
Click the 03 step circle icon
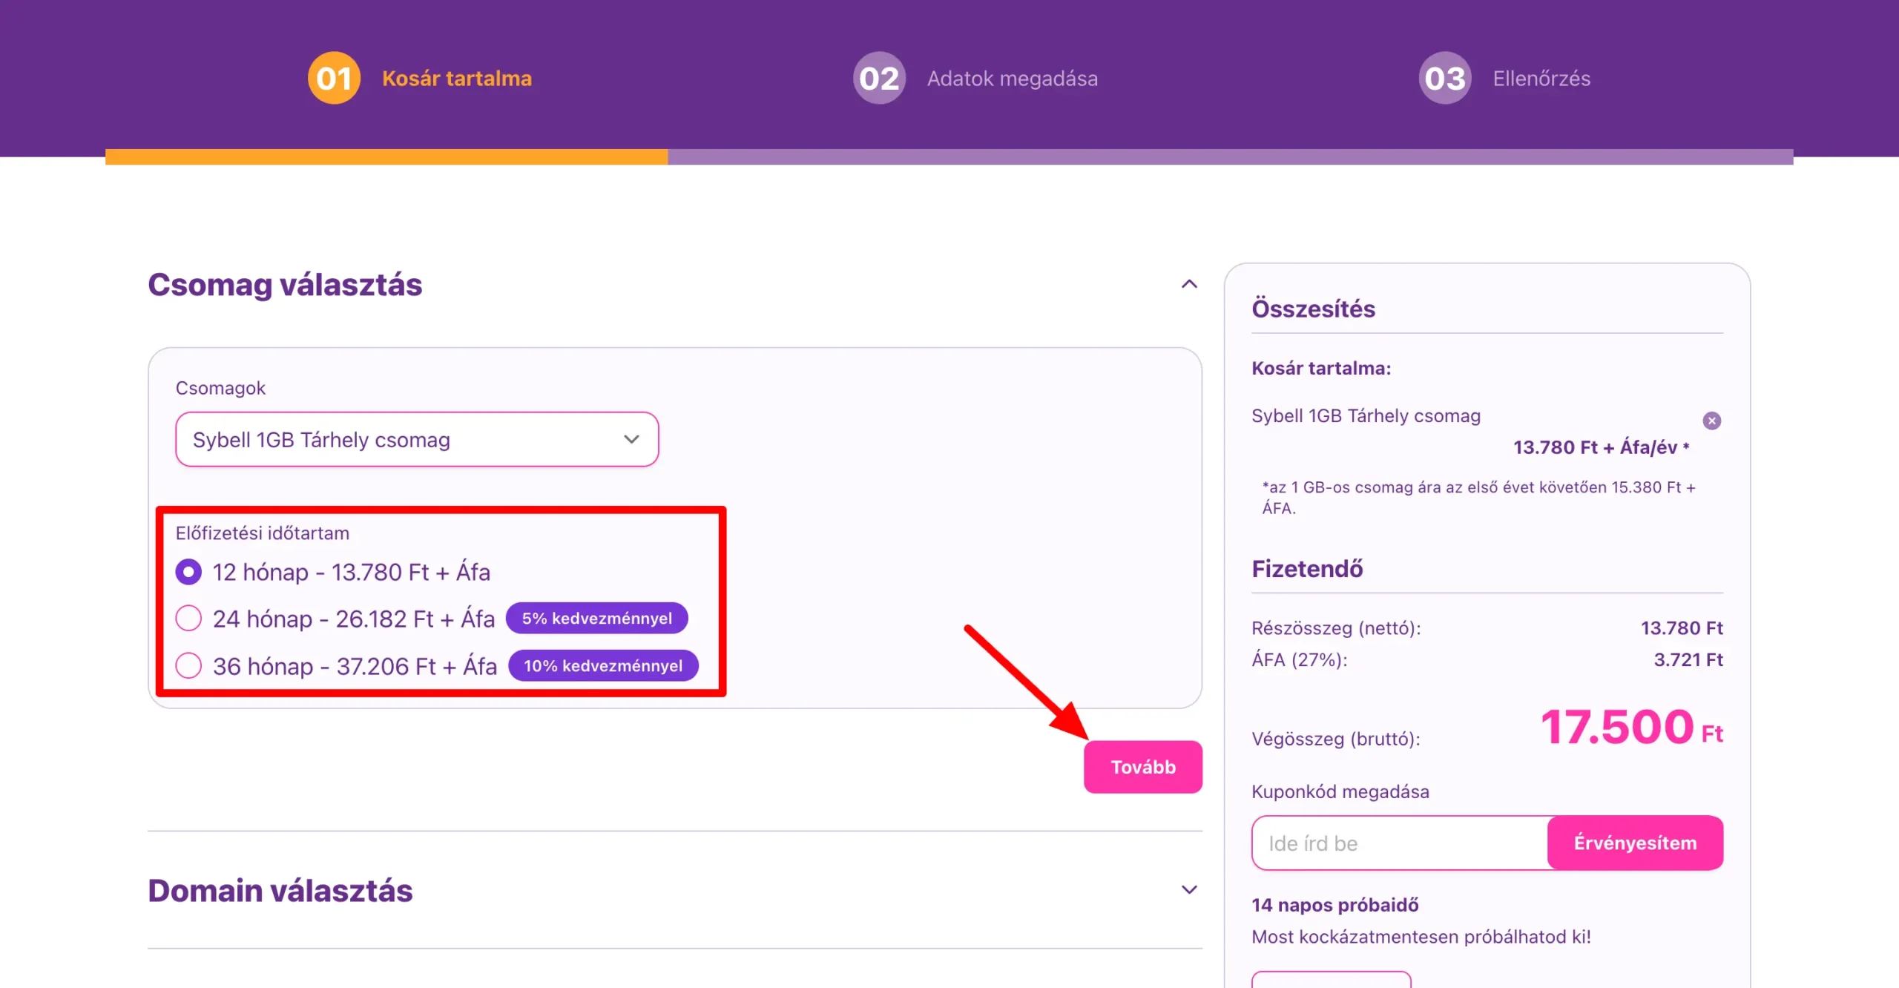tap(1445, 78)
